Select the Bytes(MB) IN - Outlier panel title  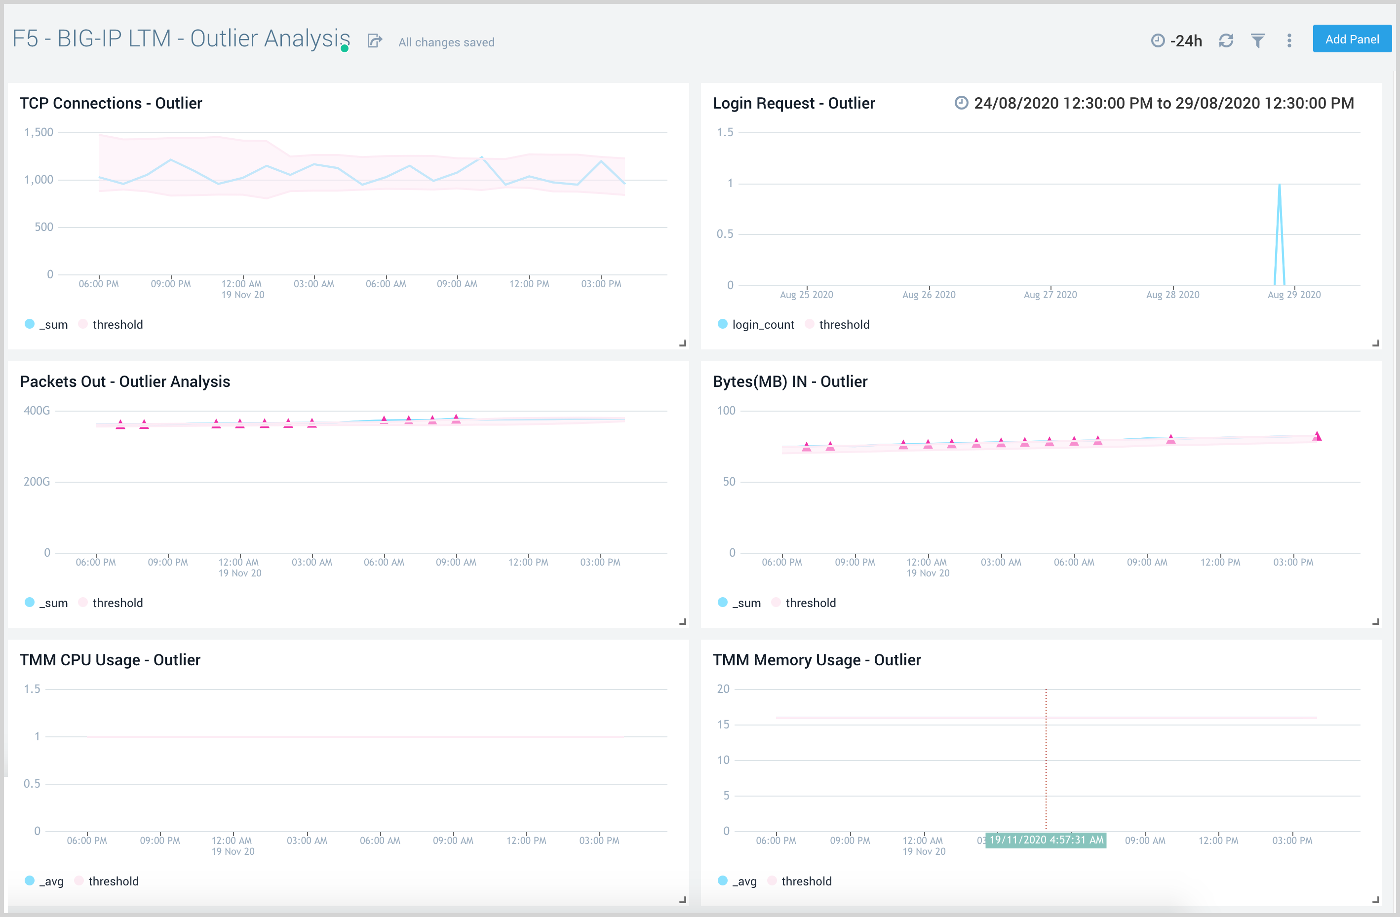click(791, 381)
